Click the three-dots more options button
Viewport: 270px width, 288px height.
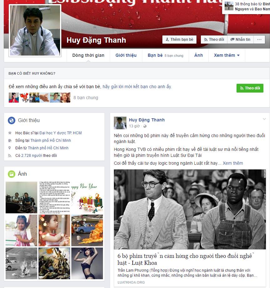pos(259,40)
